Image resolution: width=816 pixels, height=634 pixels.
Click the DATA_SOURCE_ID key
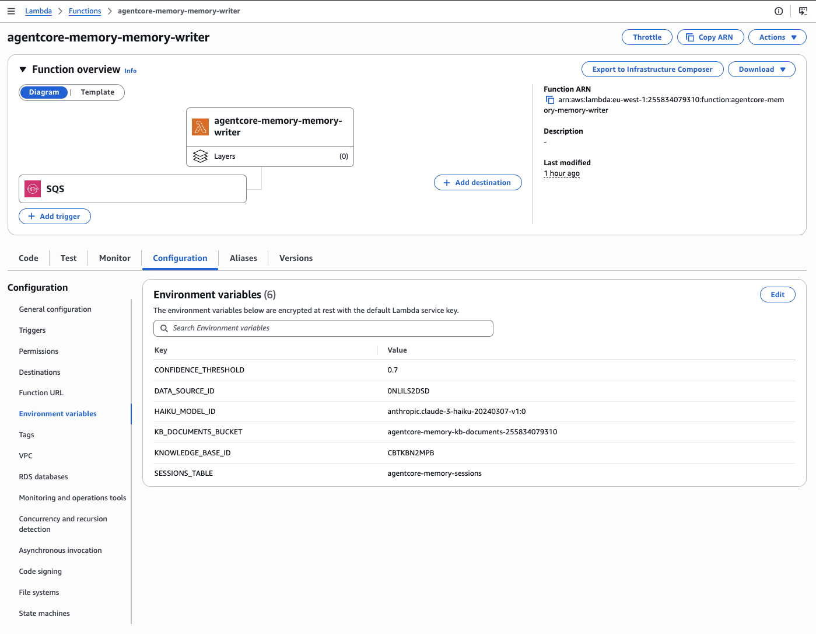[184, 391]
